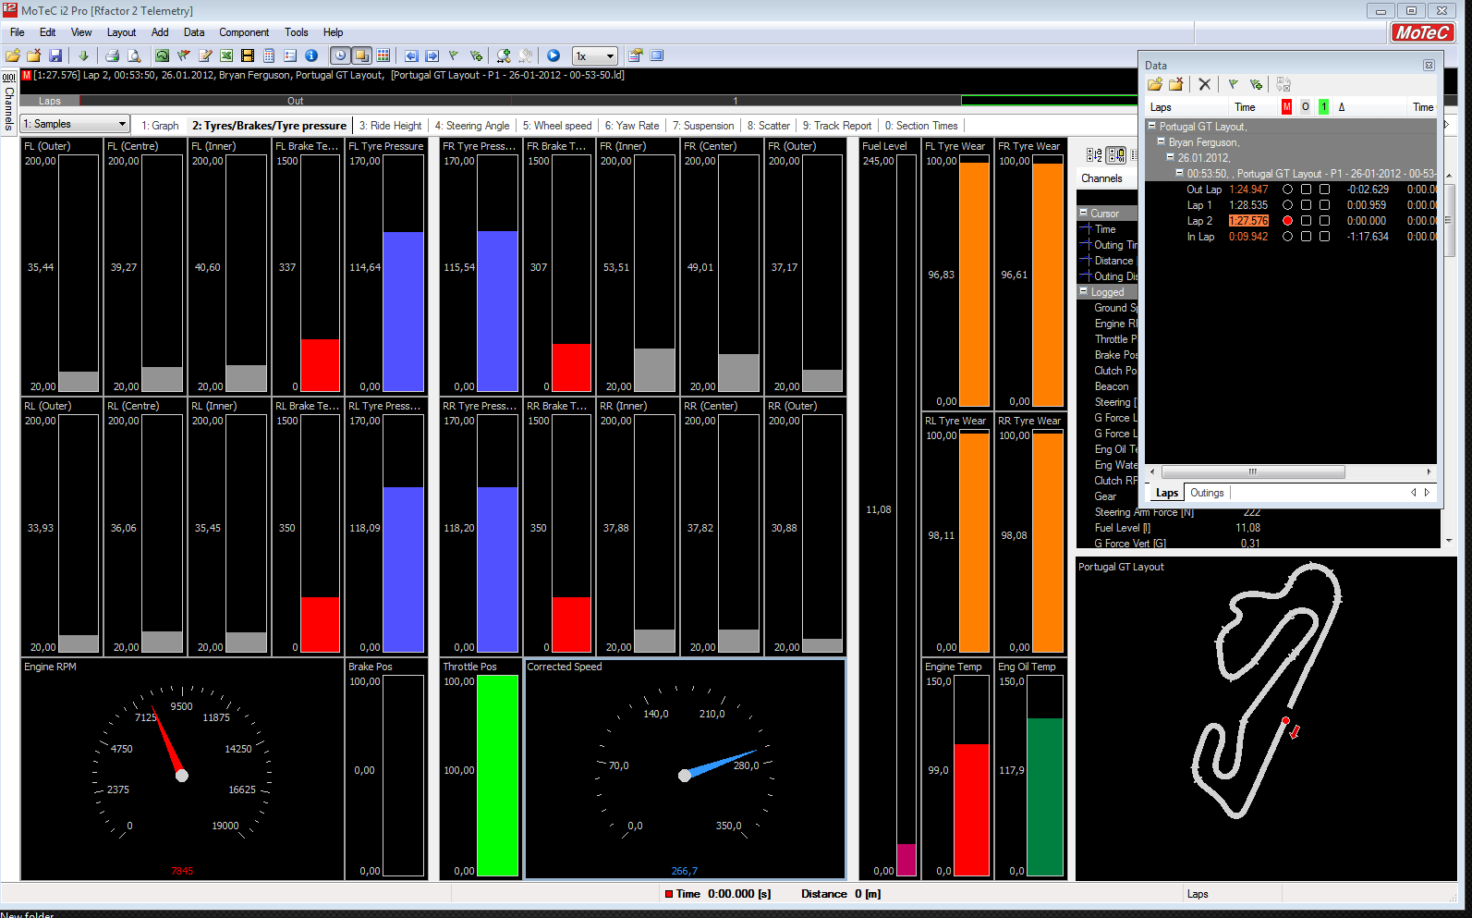Screen dimensions: 1472x918
Task: Click the green 1 column header
Action: click(x=1323, y=107)
